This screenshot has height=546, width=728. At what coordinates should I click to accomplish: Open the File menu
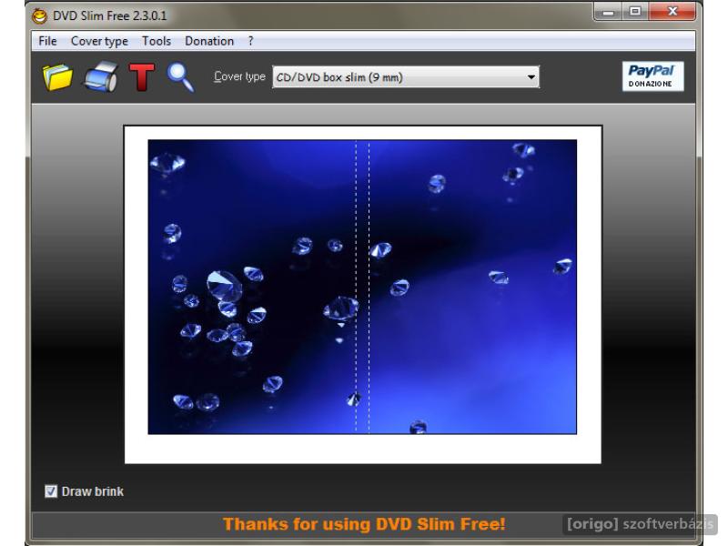47,41
